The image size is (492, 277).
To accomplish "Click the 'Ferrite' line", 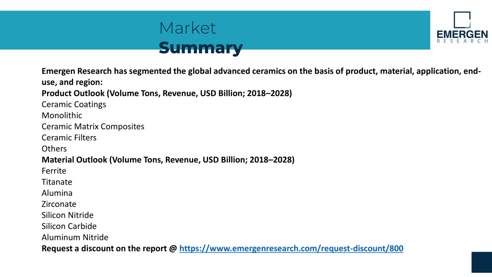I will pyautogui.click(x=54, y=171).
